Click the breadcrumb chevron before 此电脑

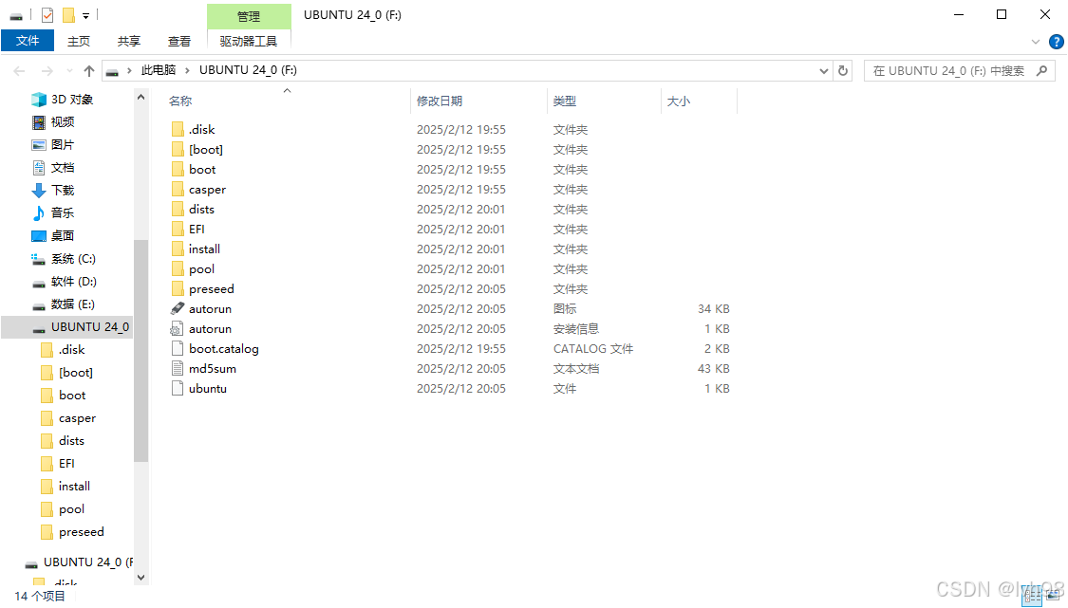[129, 71]
